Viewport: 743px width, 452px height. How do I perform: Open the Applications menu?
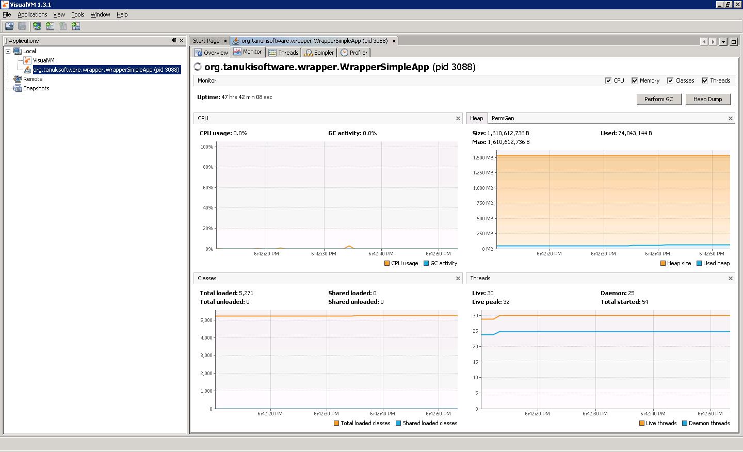tap(33, 14)
